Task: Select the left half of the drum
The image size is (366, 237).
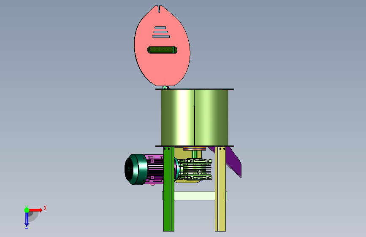Action: pyautogui.click(x=178, y=118)
